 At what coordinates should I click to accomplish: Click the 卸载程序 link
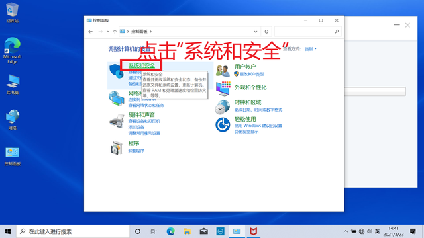pos(136,151)
